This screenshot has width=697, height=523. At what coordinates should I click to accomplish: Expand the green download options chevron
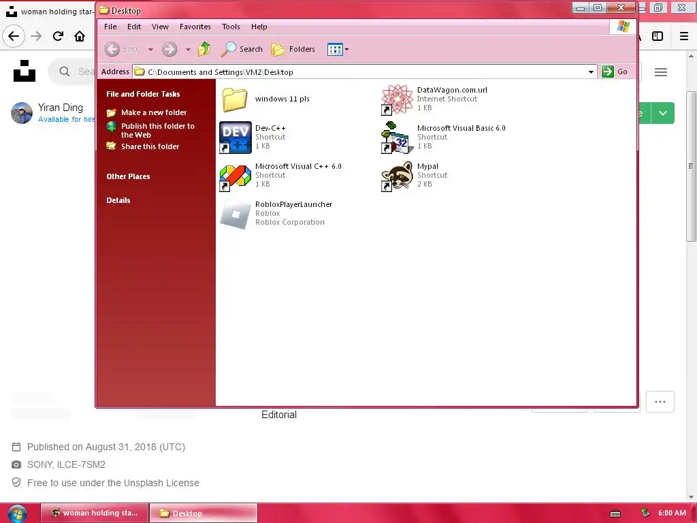click(x=663, y=113)
